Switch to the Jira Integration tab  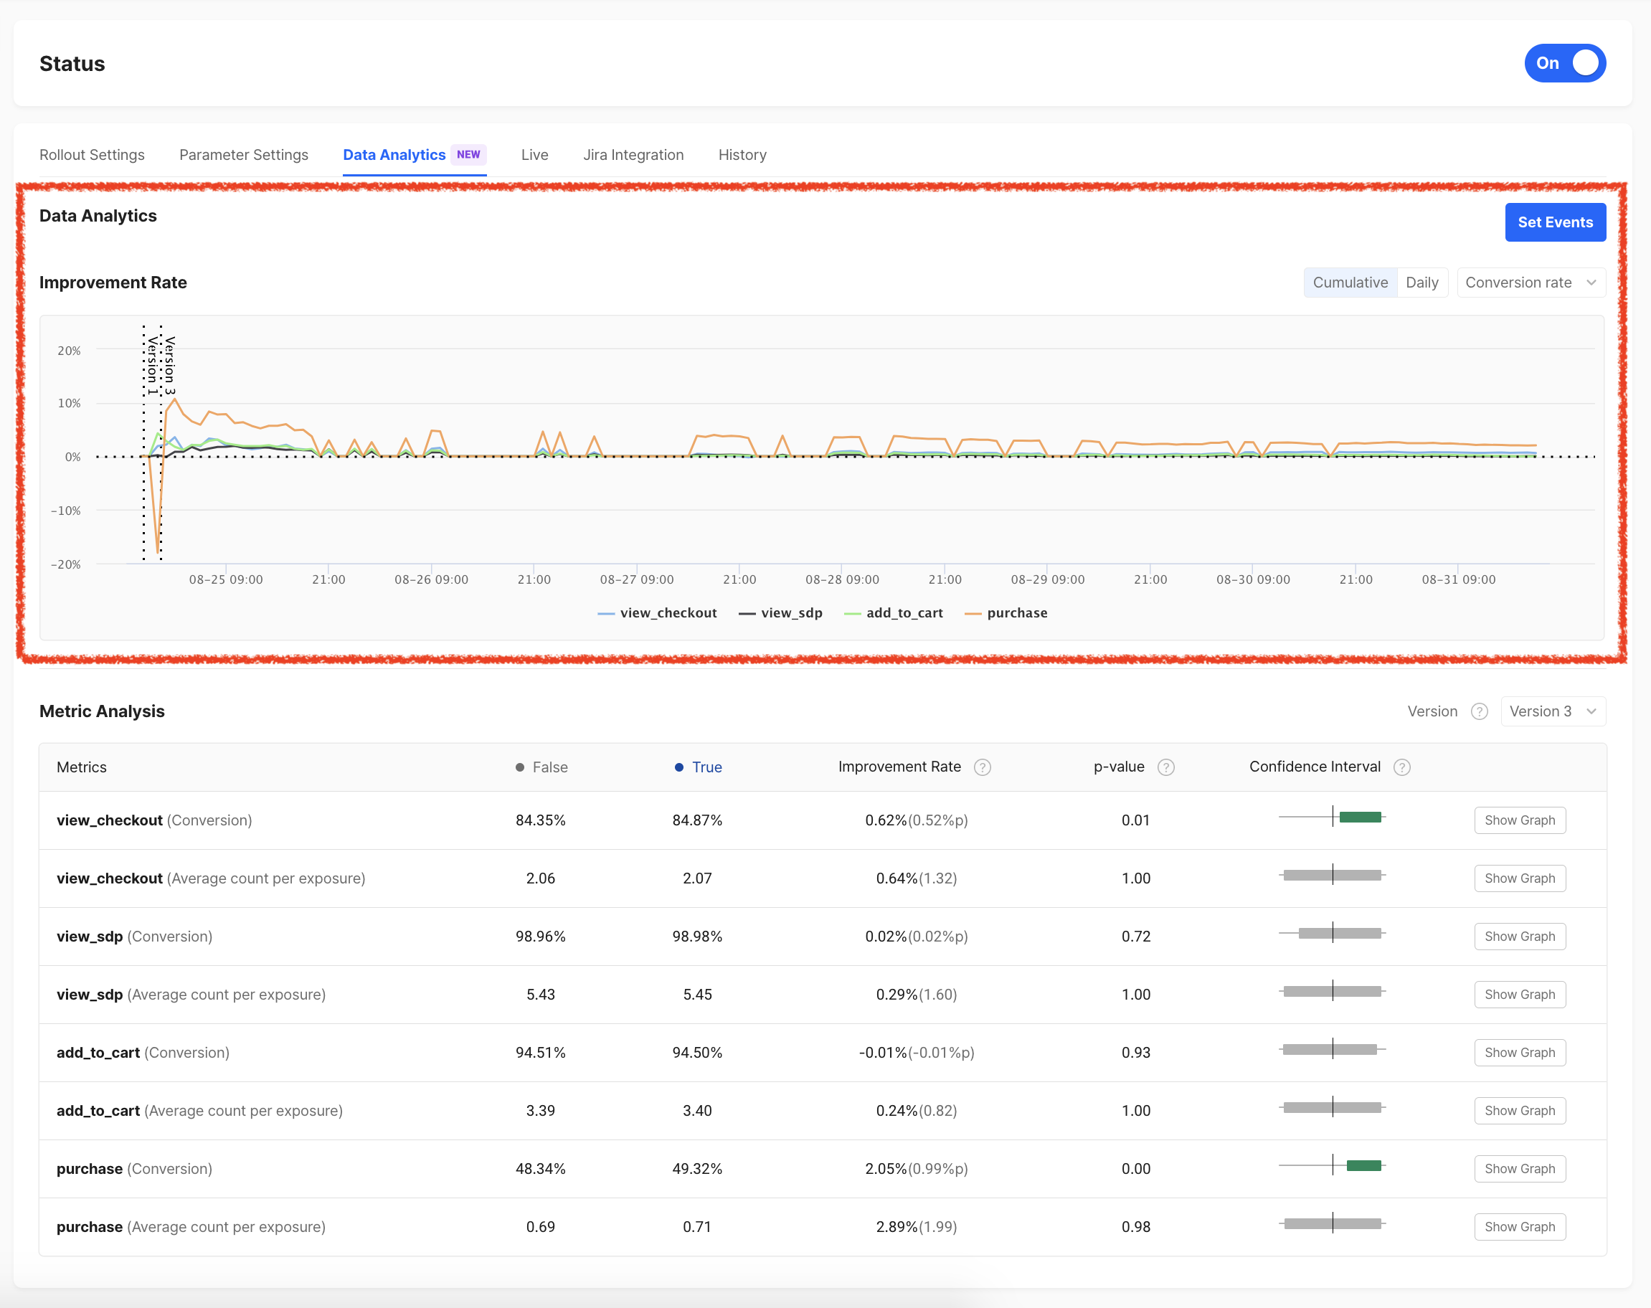[x=633, y=155]
